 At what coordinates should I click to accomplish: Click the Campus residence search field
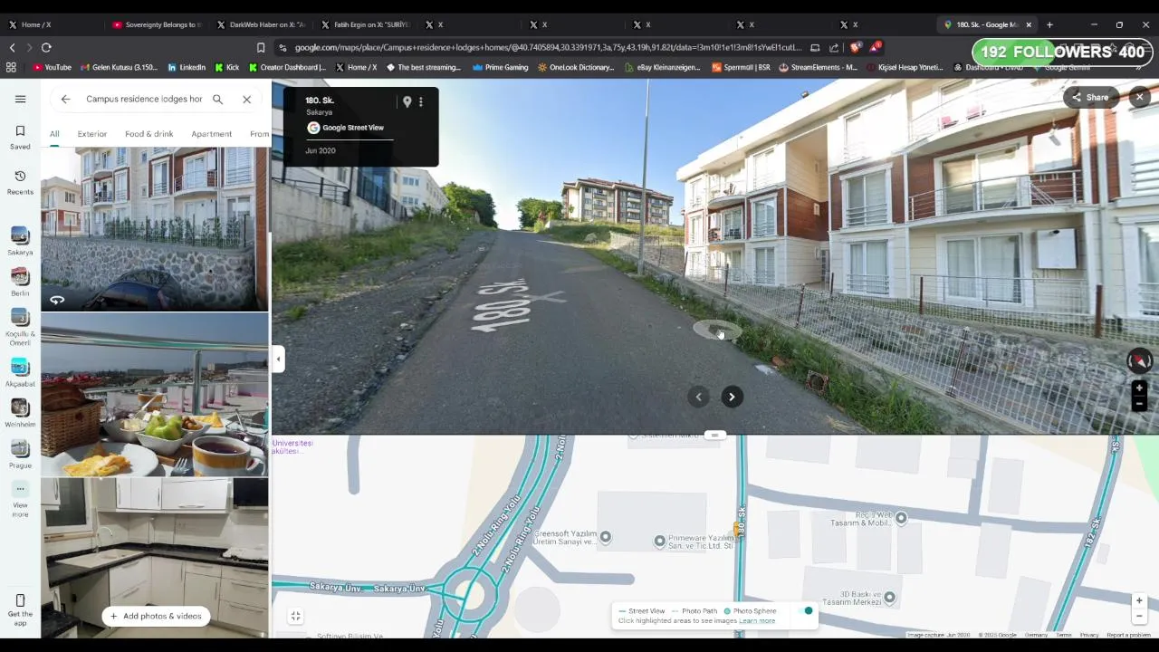144,99
